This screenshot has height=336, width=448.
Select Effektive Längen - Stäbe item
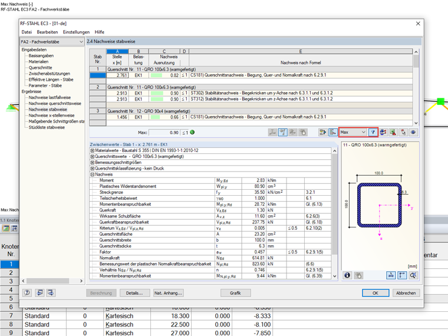pyautogui.click(x=51, y=80)
